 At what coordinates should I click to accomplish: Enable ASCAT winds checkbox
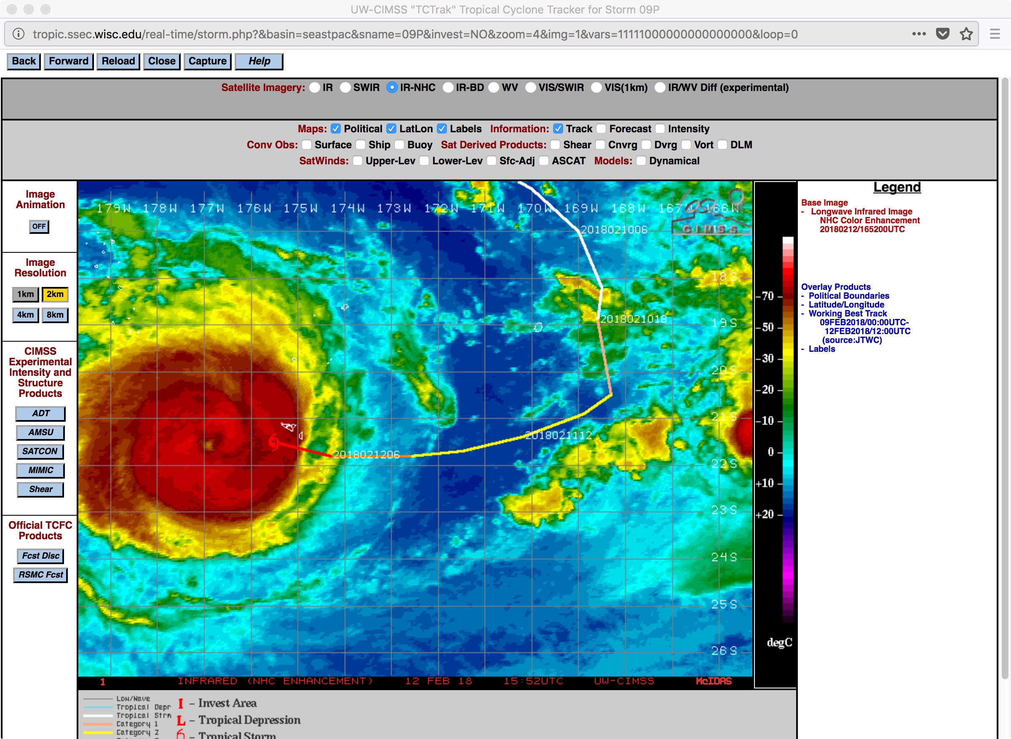coord(544,161)
